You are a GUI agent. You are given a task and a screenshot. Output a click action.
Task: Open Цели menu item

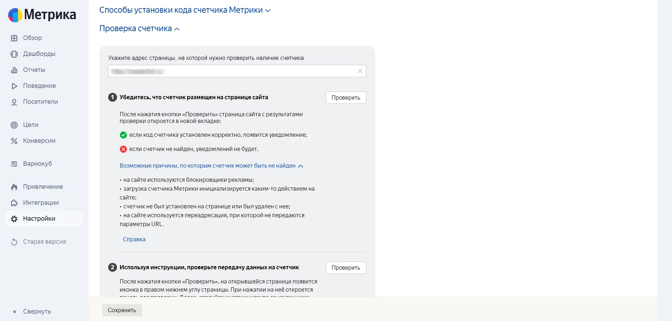31,125
